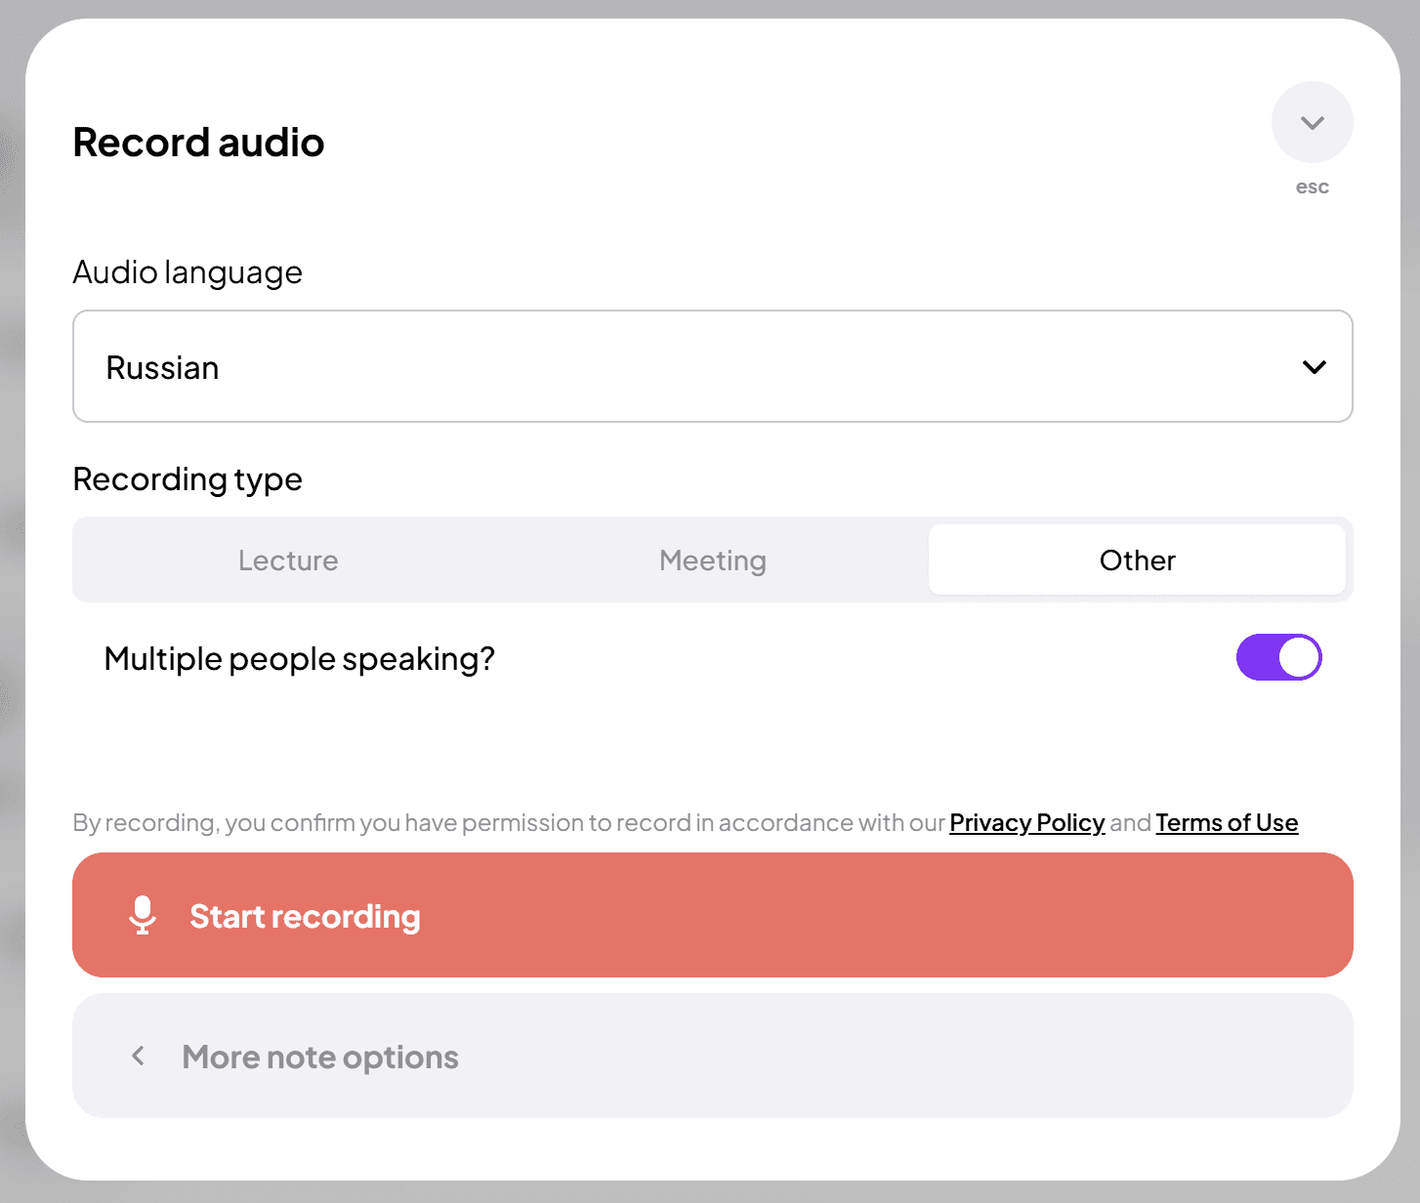Click the esc label under the chevron
The image size is (1420, 1203).
coord(1312,187)
